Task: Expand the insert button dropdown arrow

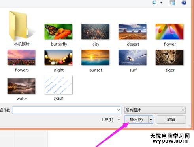Action: (151, 119)
